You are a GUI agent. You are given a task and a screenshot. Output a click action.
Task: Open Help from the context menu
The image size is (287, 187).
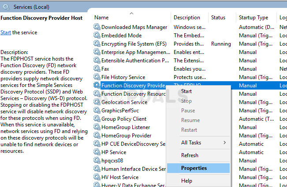(186, 181)
